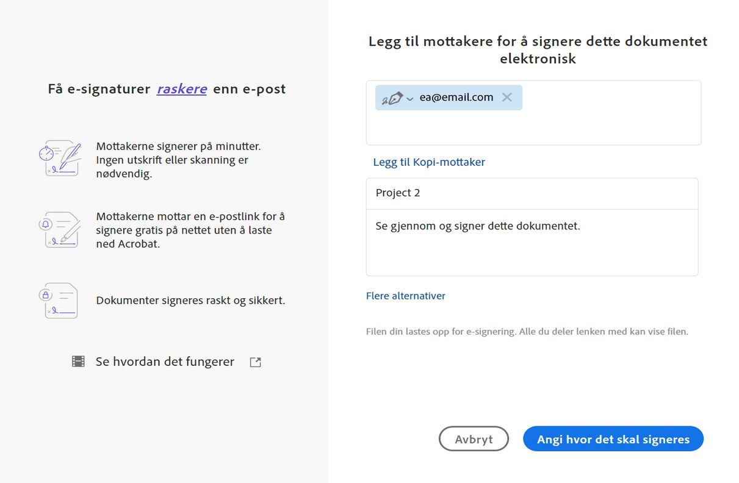
Task: Click the Project 2 subject field
Action: pos(532,193)
